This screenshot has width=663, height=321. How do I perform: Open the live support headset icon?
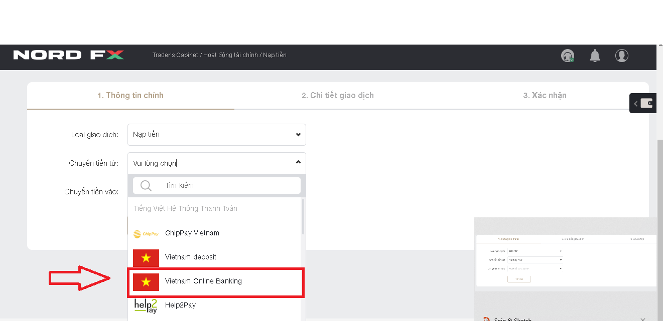[568, 56]
